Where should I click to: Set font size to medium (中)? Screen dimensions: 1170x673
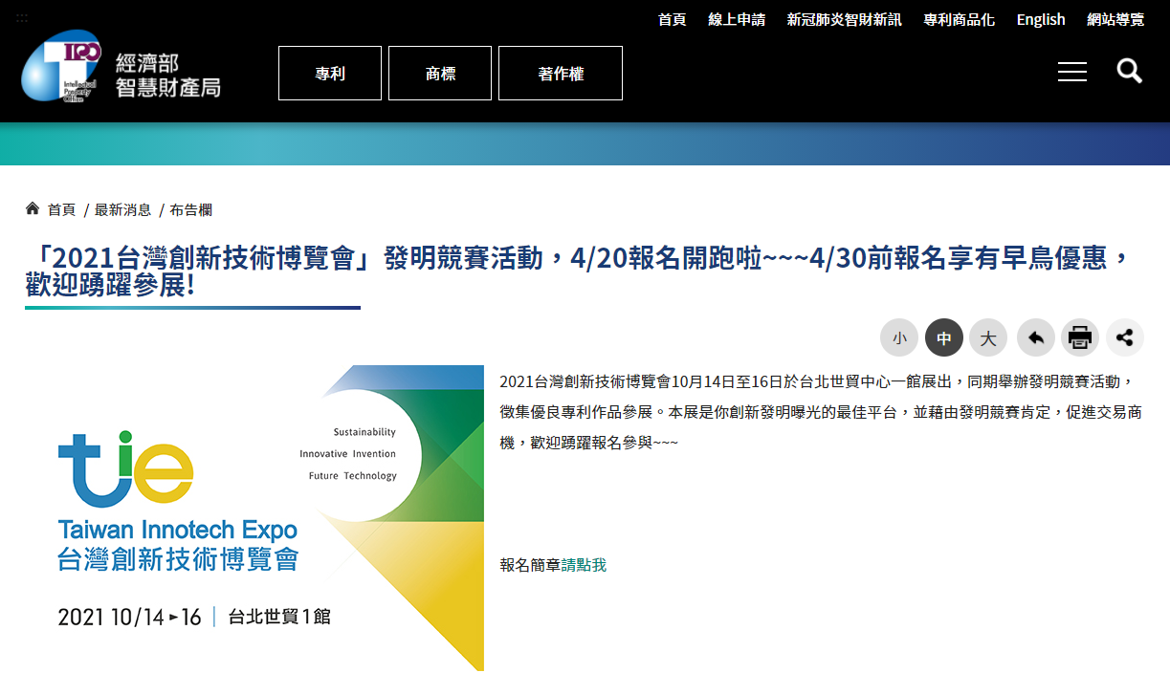click(944, 337)
